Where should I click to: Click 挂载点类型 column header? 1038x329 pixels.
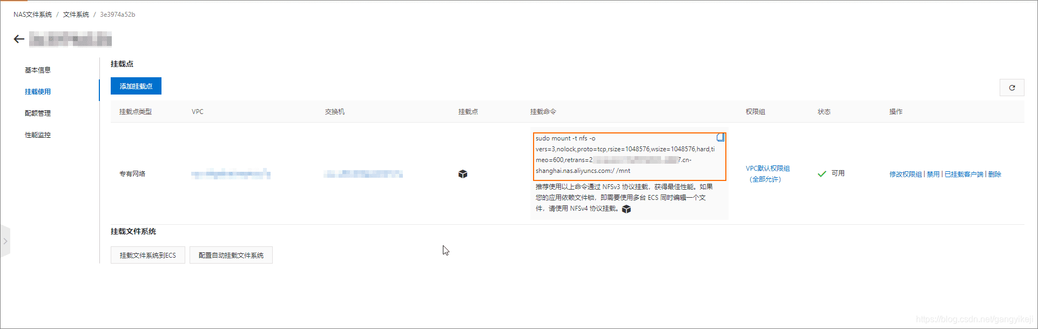136,112
